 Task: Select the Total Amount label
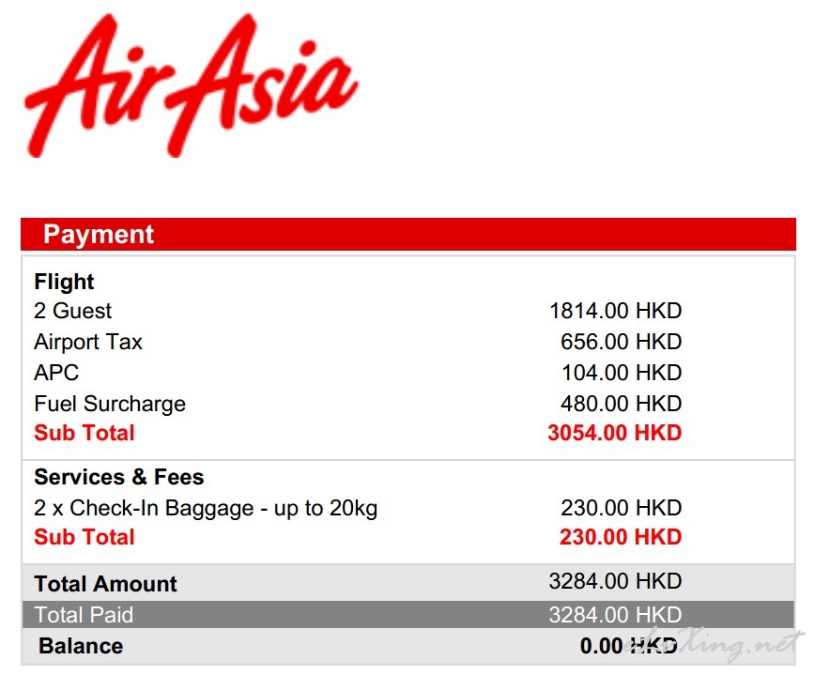pos(105,584)
